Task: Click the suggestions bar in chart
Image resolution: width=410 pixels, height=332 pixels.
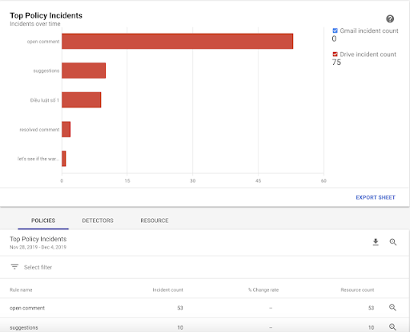Action: tap(84, 71)
